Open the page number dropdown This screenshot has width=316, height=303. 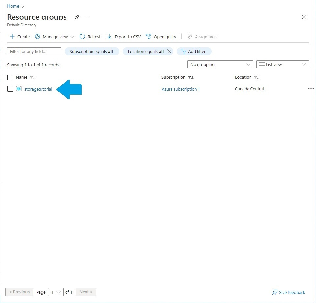click(56, 292)
